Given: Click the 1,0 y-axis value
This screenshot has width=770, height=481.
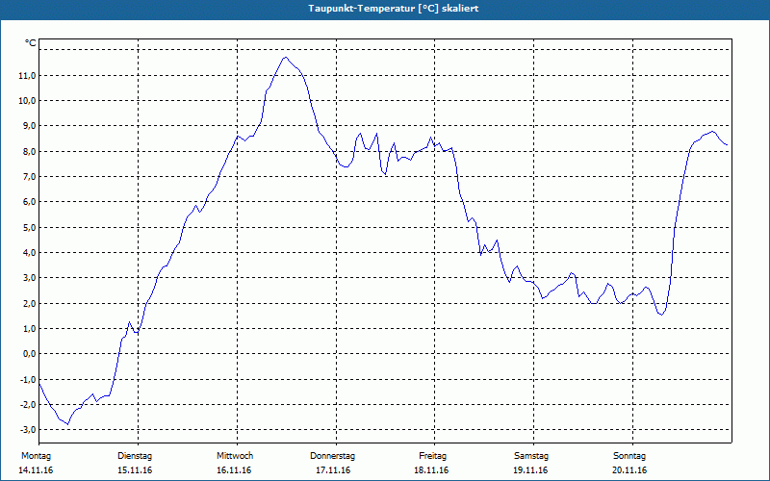Looking at the screenshot, I should [29, 329].
